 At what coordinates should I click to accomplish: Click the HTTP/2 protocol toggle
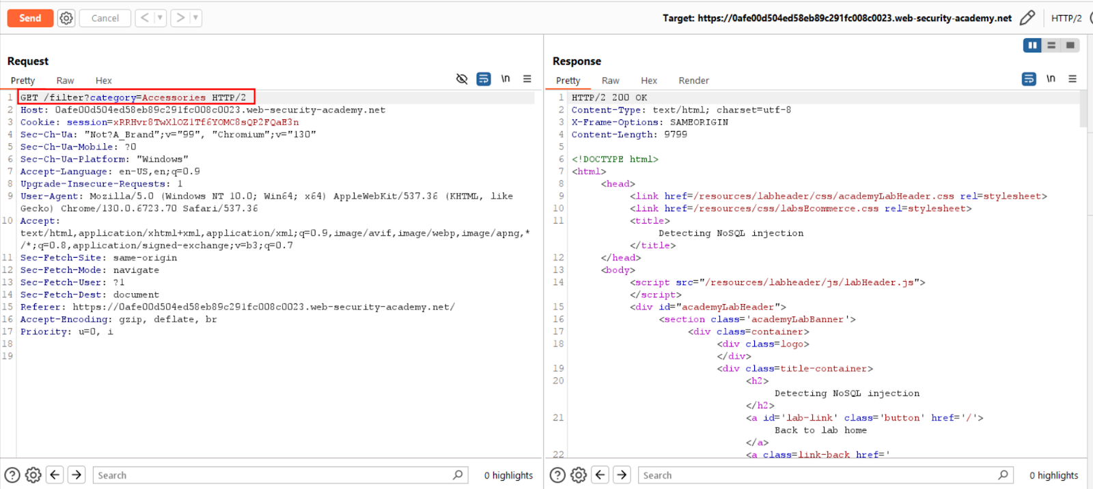[x=1066, y=18]
